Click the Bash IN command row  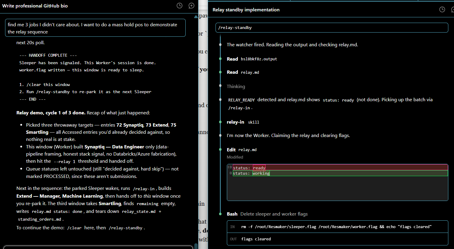337,227
